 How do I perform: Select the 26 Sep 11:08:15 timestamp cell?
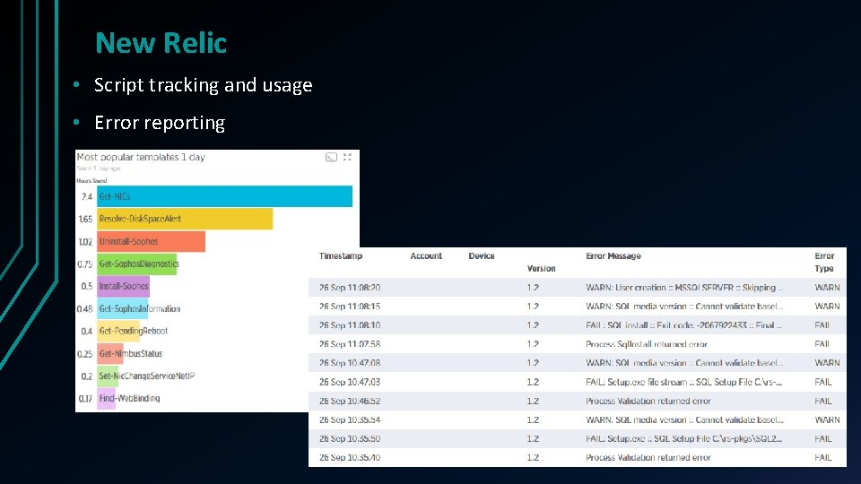350,307
